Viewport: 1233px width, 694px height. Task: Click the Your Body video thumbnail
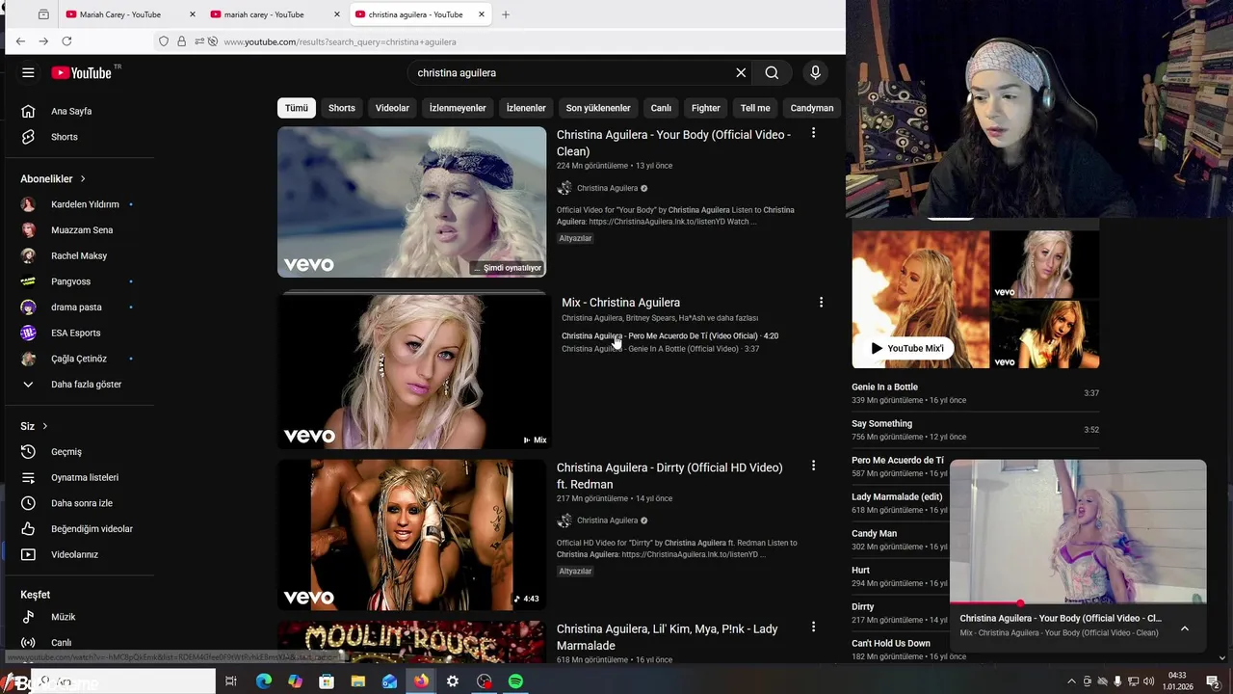pos(411,202)
